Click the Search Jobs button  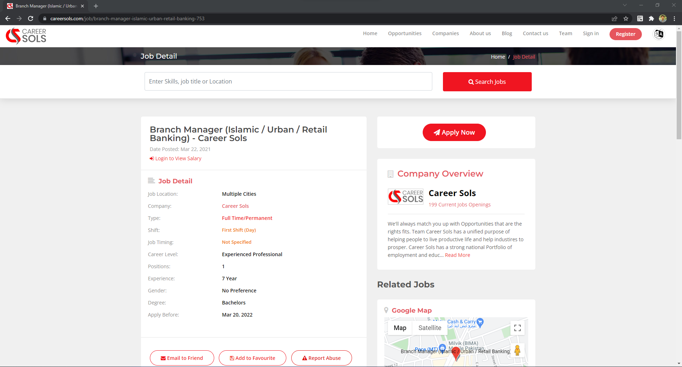point(487,82)
